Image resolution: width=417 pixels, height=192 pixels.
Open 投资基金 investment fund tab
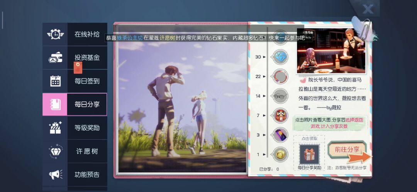tap(75, 57)
